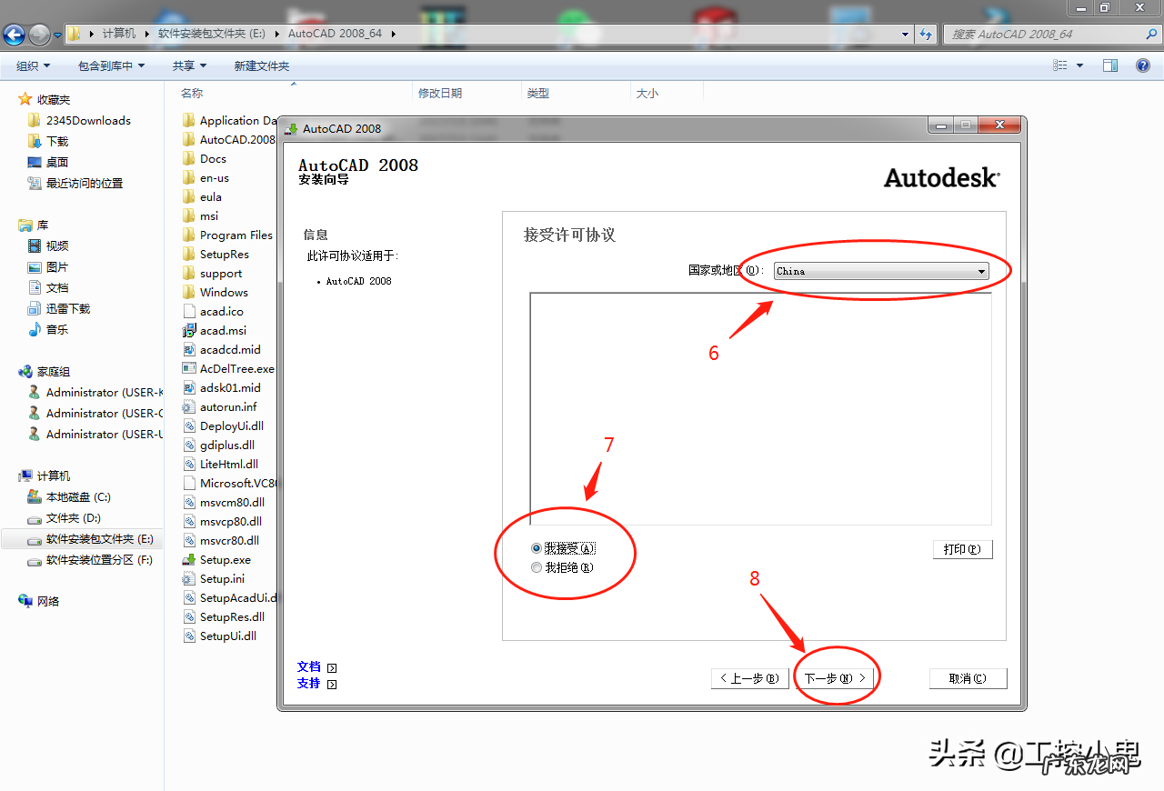Open 本地磁盘 (C:) drive in sidebar
The height and width of the screenshot is (791, 1164).
coord(77,497)
